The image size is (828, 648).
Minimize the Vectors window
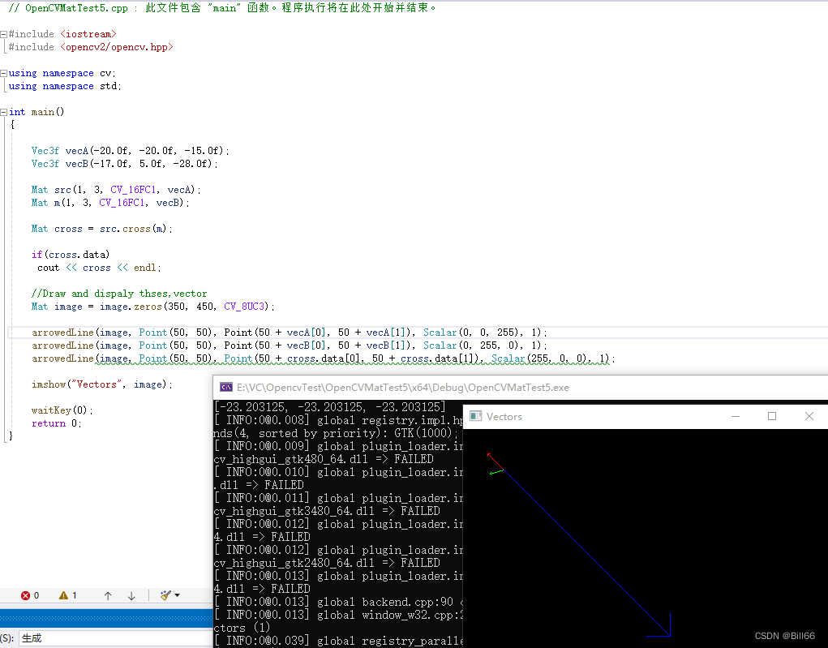[736, 415]
